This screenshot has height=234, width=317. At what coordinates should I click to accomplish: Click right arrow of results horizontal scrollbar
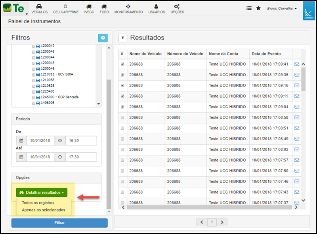tap(296, 207)
